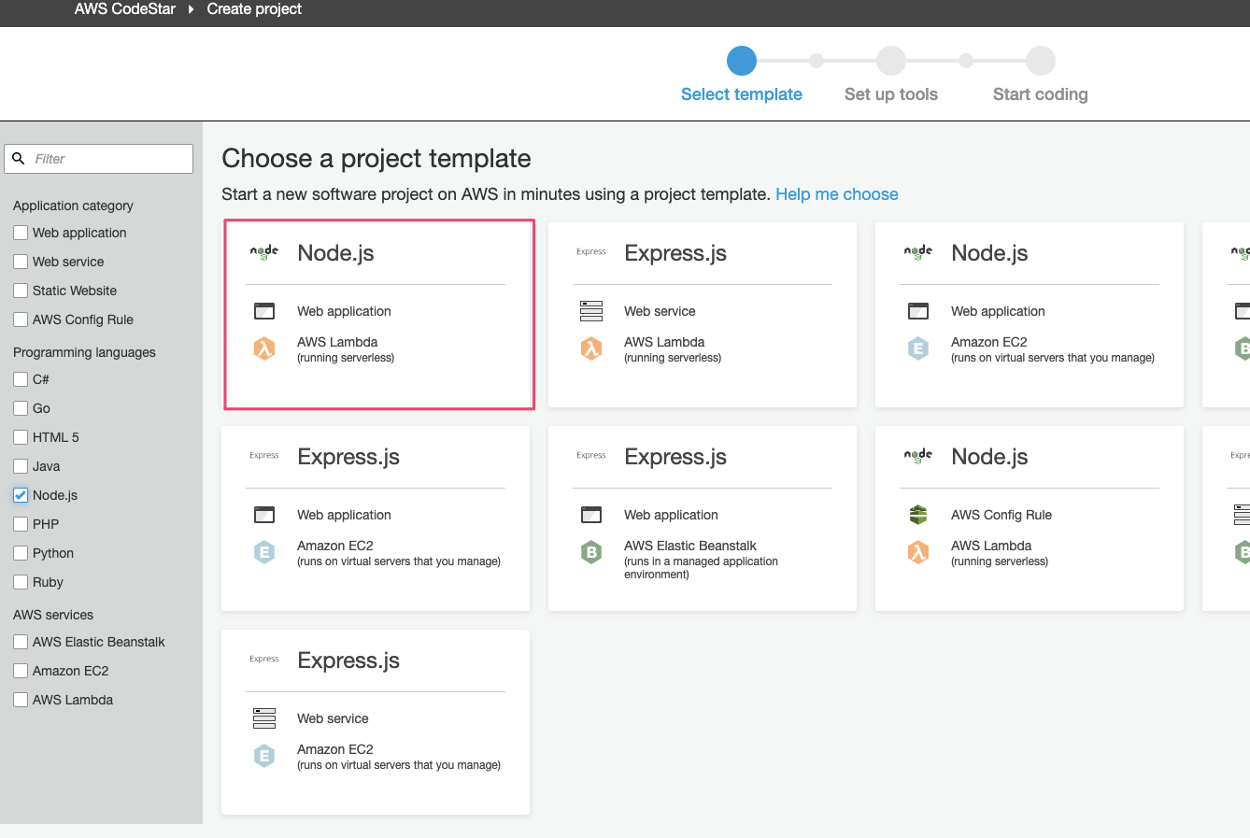Click the web service icon on the Express.js Lambda card
Screen dimensions: 1250x838
click(x=591, y=311)
